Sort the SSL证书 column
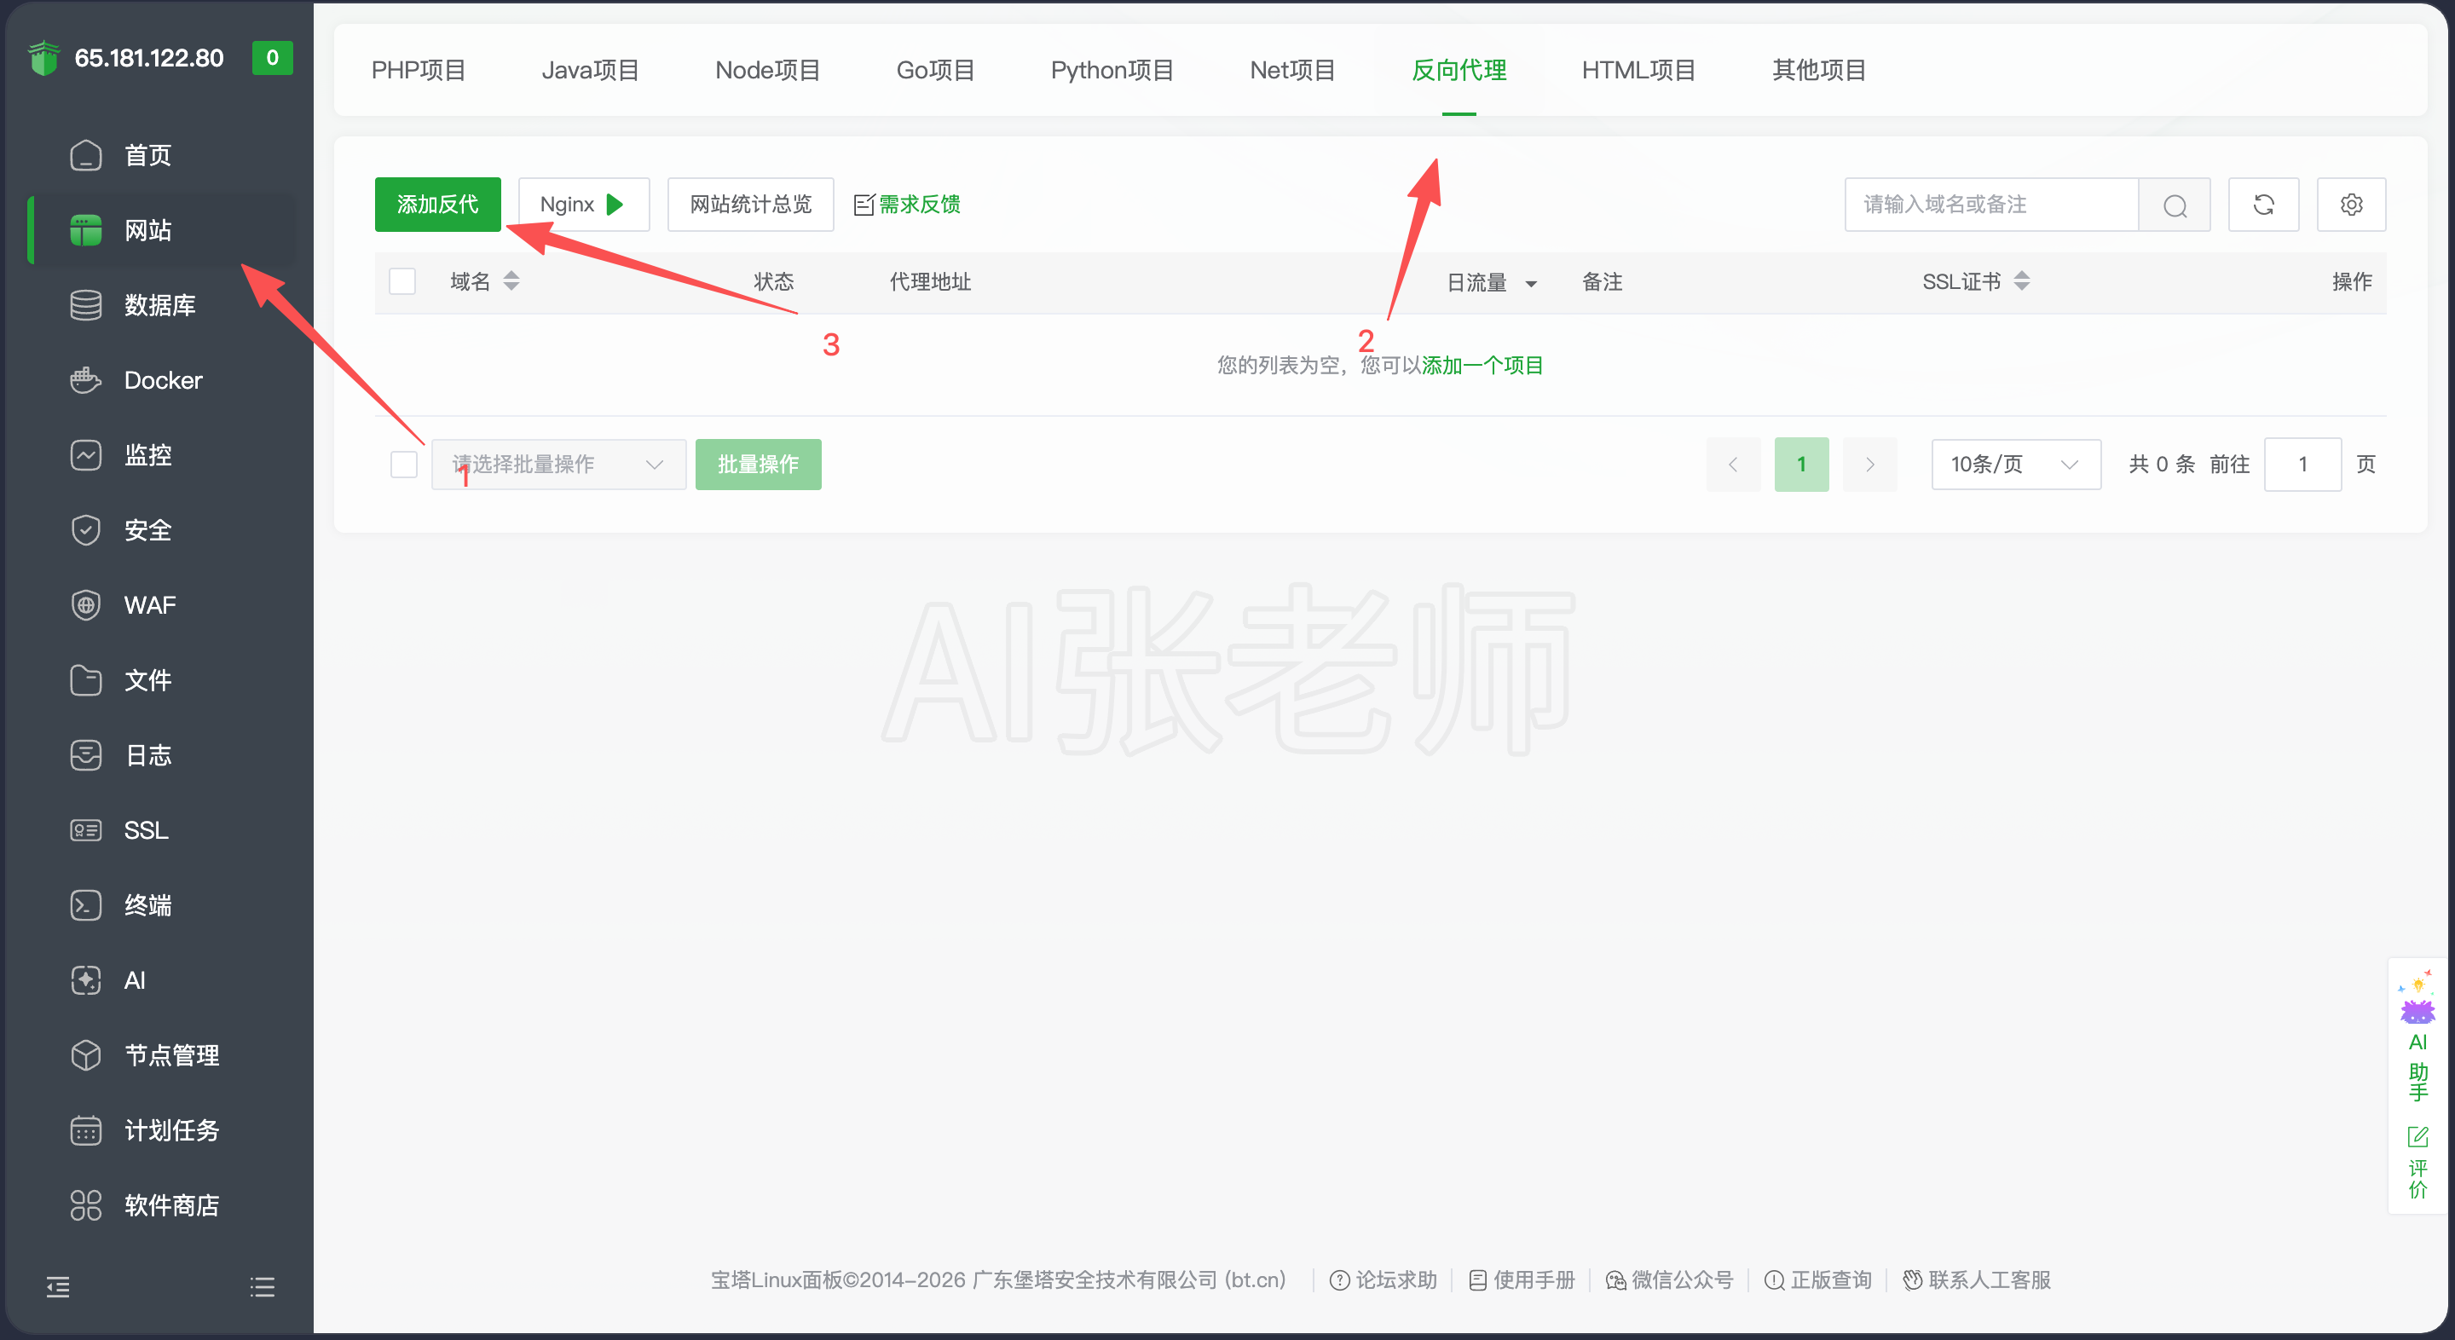This screenshot has width=2455, height=1340. 2021,281
